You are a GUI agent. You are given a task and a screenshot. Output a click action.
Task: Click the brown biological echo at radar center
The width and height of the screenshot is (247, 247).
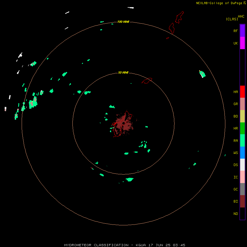tap(124, 124)
